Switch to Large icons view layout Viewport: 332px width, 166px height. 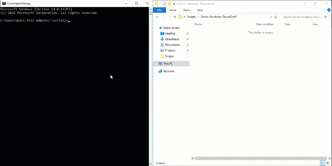328,164
